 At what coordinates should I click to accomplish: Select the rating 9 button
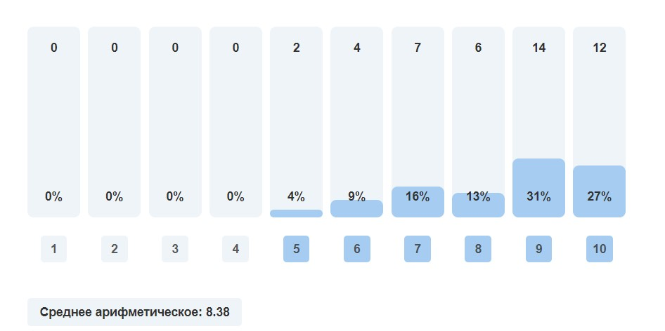coord(538,249)
